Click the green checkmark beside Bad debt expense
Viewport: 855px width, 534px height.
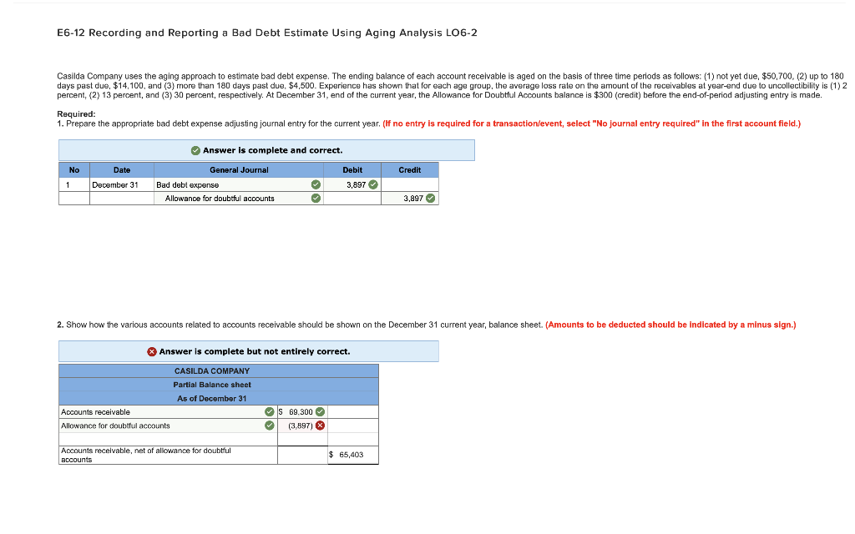coord(316,184)
